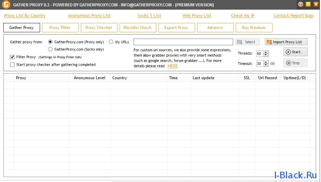Switch to the Gather Proxy tab
Viewport: 321px width, 182px height.
pos(21,28)
